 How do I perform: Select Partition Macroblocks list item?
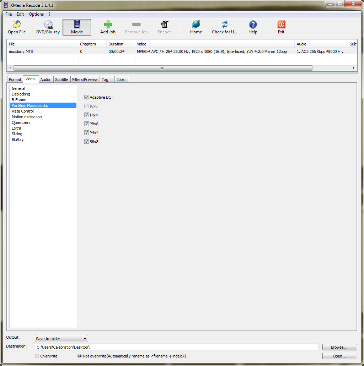43,105
